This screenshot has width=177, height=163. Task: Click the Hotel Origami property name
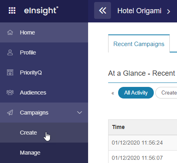[x=139, y=11]
